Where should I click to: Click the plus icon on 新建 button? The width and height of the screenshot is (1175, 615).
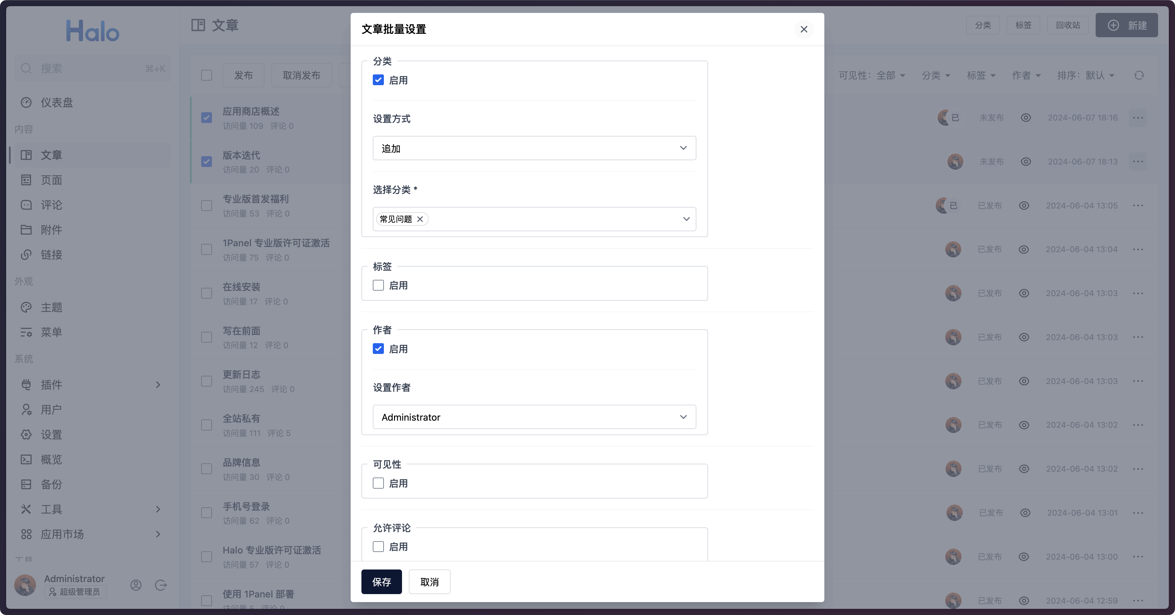1113,26
